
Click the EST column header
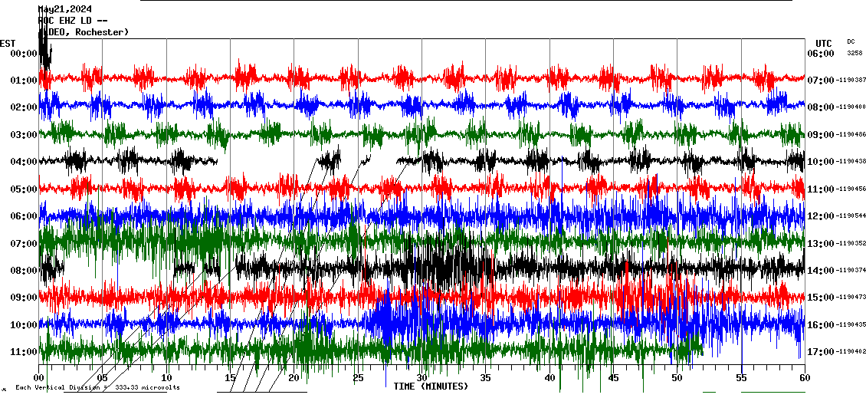click(x=8, y=43)
